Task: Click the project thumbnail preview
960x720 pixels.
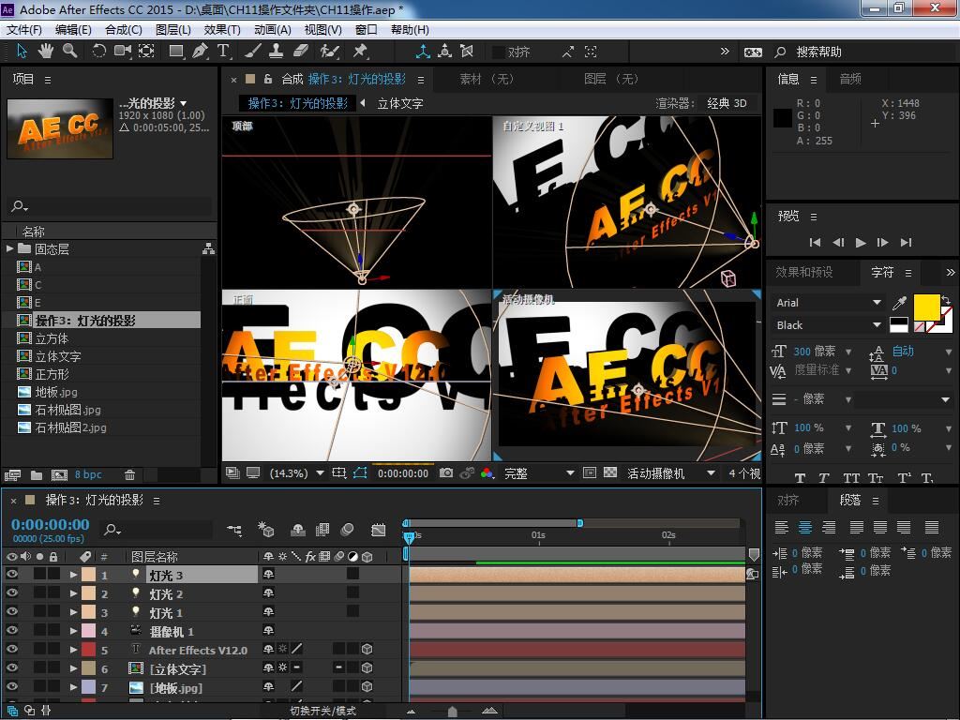Action: click(x=60, y=128)
